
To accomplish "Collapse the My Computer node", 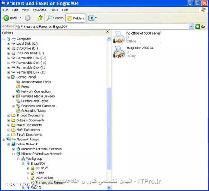I will (4, 39).
